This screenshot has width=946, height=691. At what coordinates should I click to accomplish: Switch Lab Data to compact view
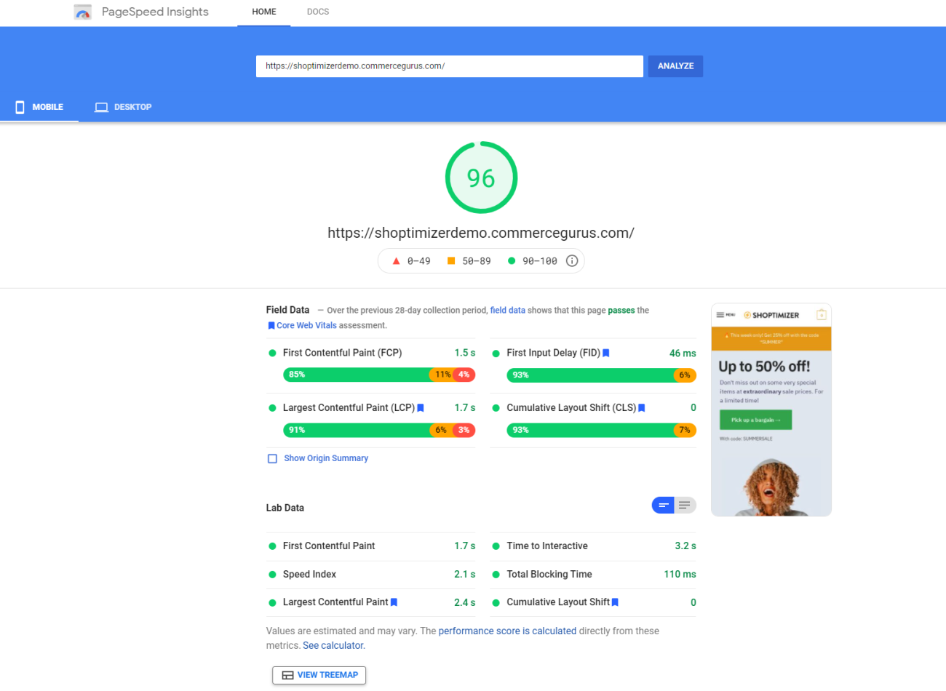tap(663, 506)
